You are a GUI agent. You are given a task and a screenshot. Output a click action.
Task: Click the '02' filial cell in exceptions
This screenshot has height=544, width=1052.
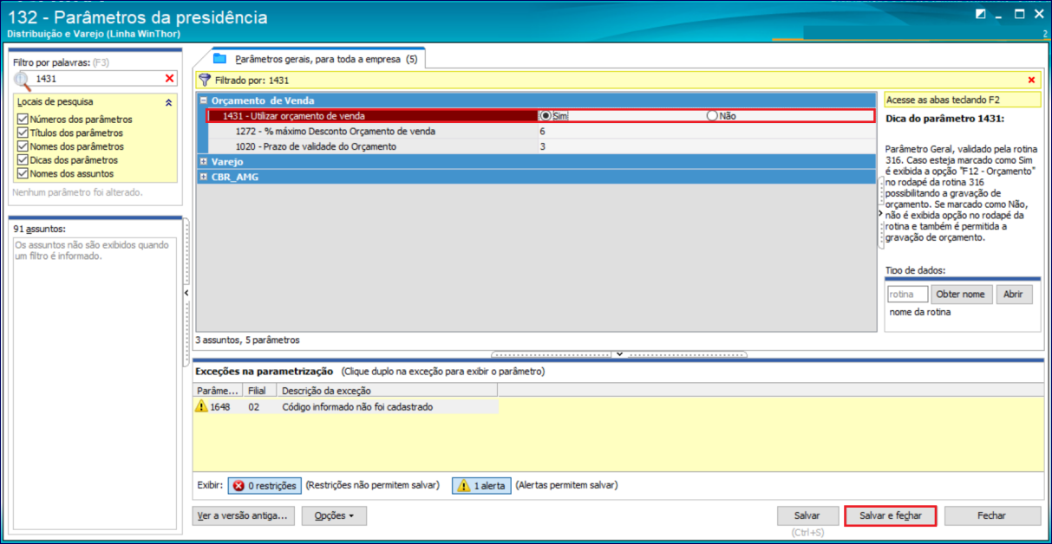254,407
